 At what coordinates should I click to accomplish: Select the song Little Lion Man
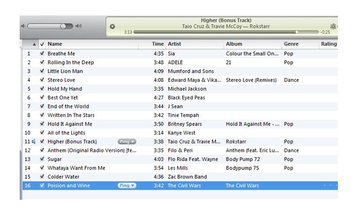pyautogui.click(x=65, y=71)
